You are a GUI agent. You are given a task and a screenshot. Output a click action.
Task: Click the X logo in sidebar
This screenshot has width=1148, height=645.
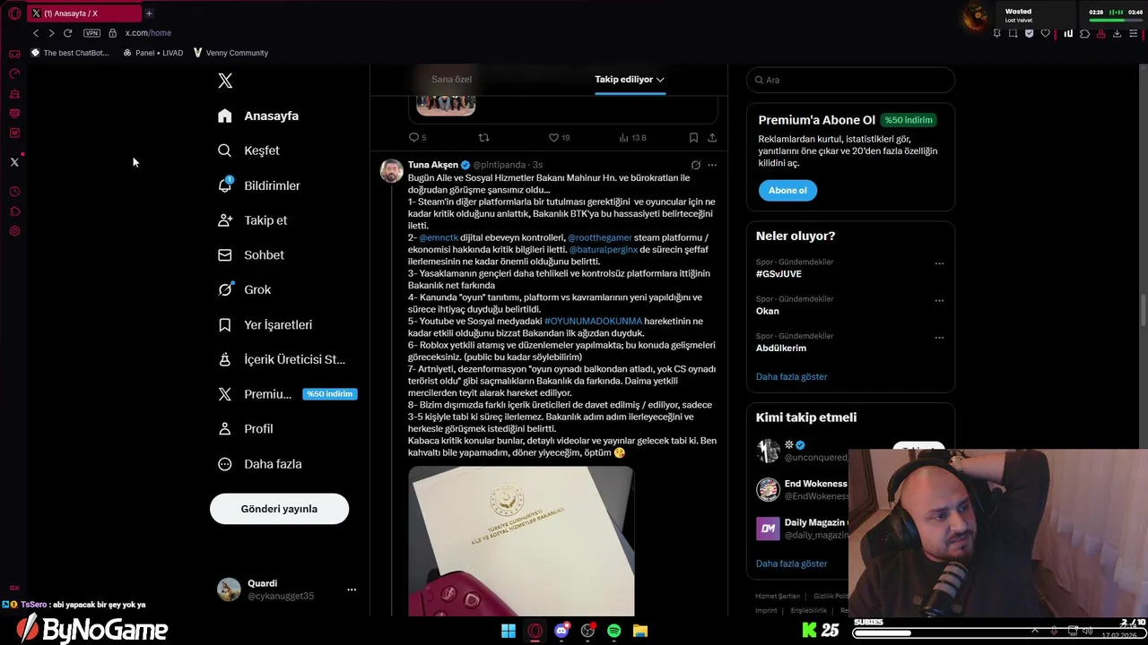(225, 81)
